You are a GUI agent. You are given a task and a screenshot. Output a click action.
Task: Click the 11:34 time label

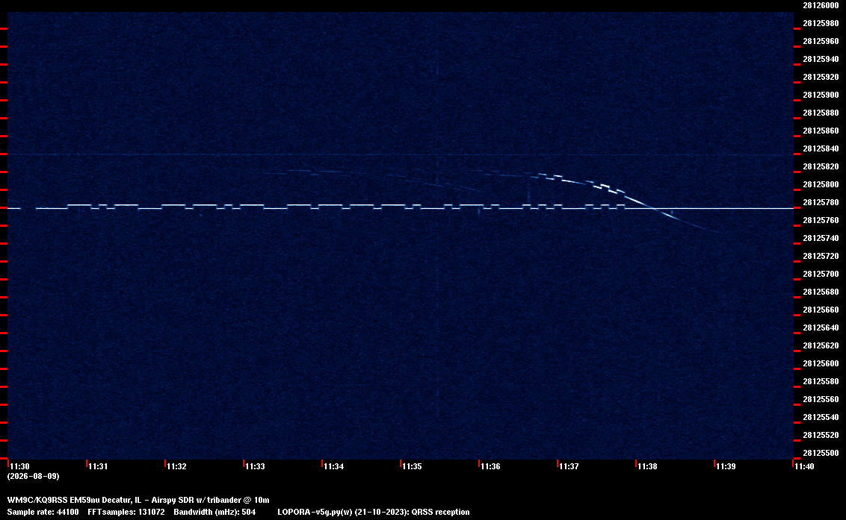click(x=333, y=466)
